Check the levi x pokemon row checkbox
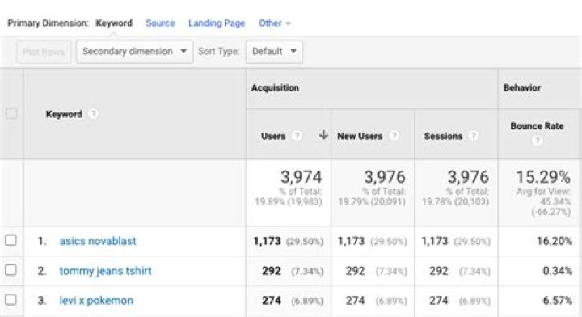This screenshot has height=317, width=582. 11,299
